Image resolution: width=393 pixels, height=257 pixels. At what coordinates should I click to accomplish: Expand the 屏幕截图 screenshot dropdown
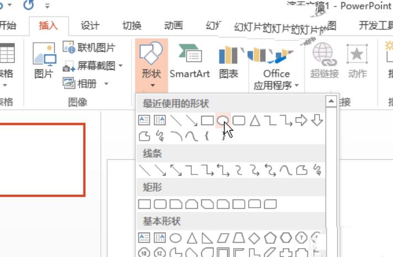121,65
